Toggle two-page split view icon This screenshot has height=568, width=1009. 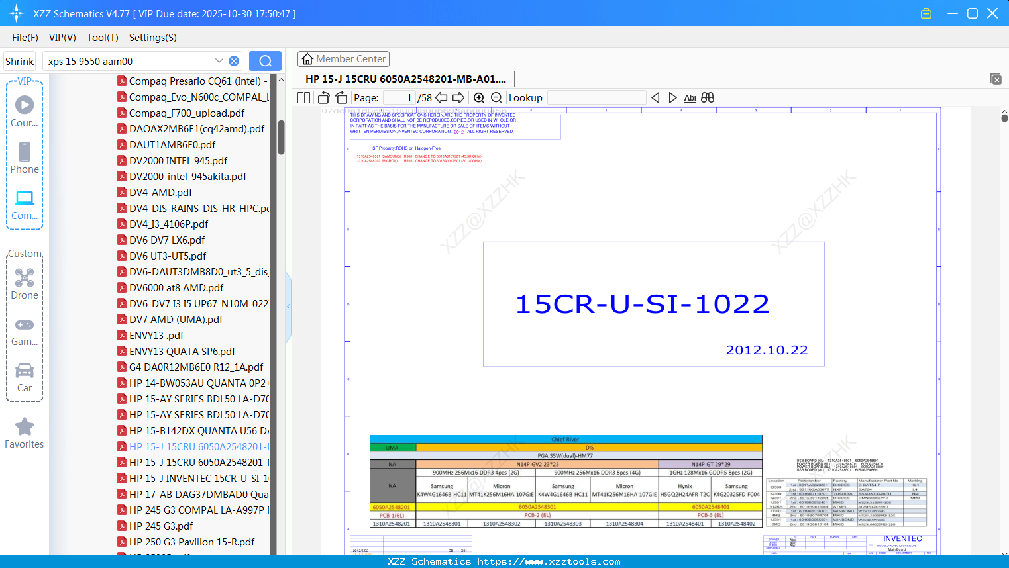click(x=304, y=97)
